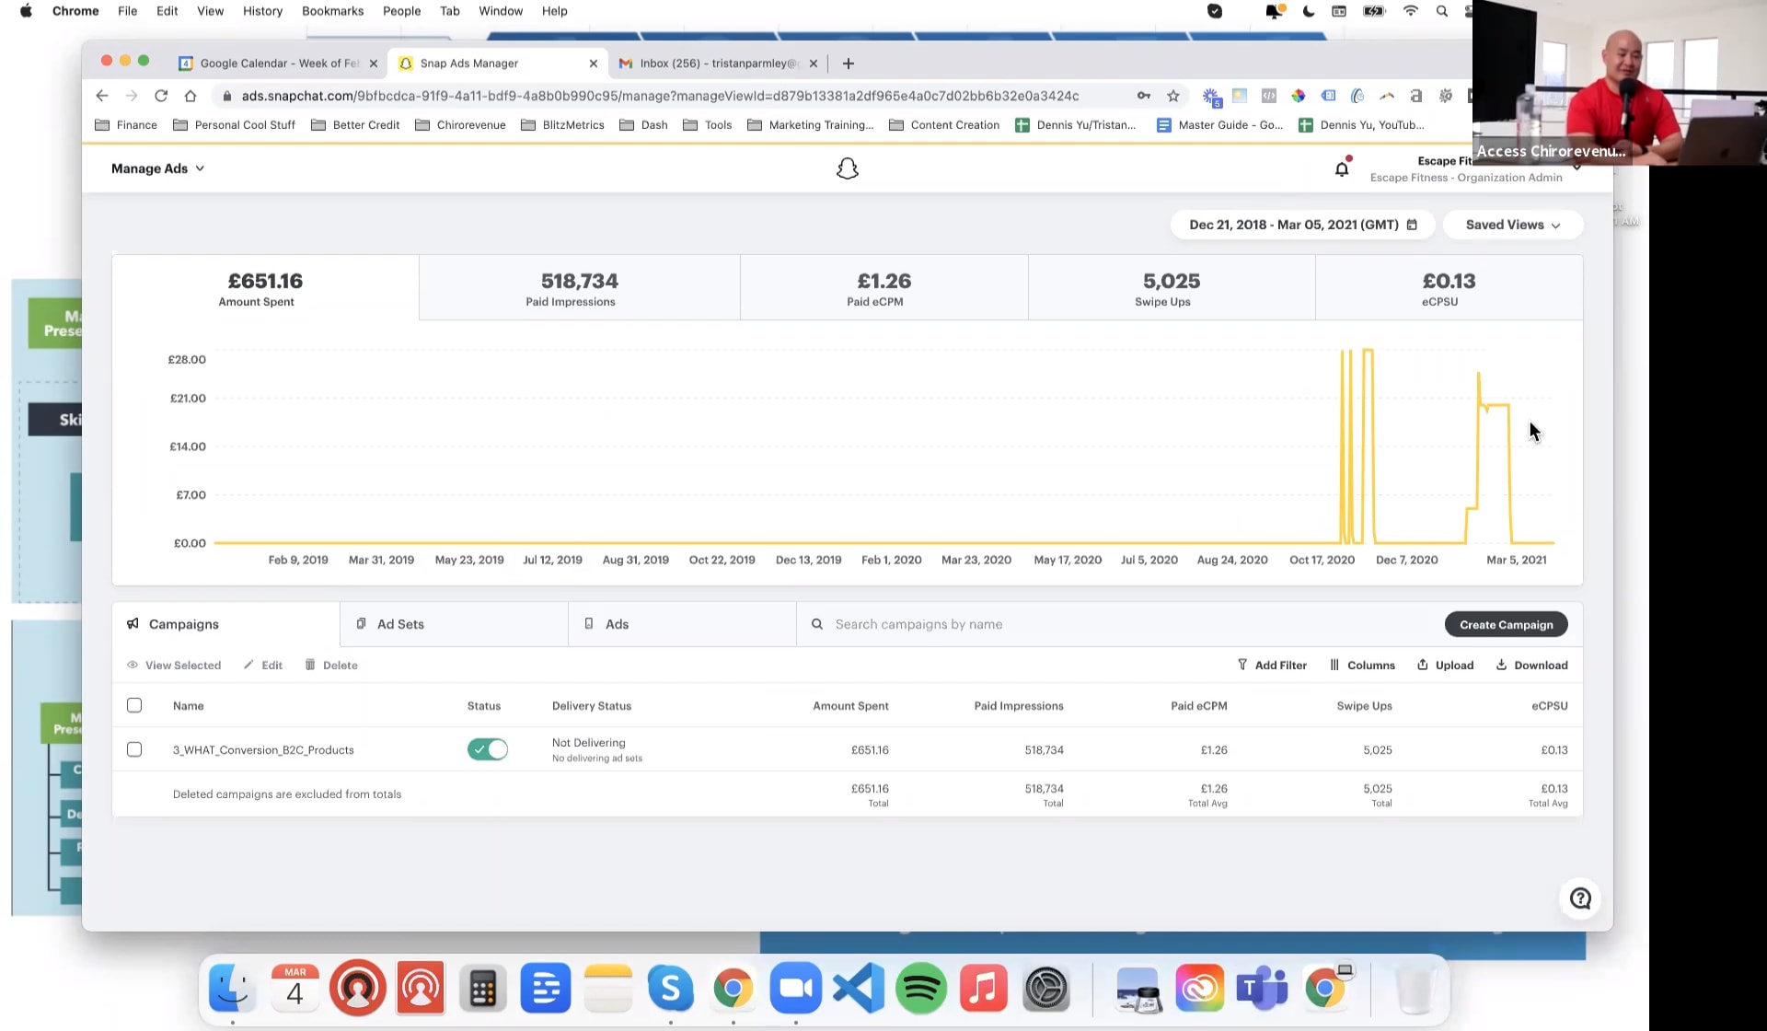The height and width of the screenshot is (1031, 1767).
Task: Open the Saved Views dropdown
Action: tap(1512, 225)
